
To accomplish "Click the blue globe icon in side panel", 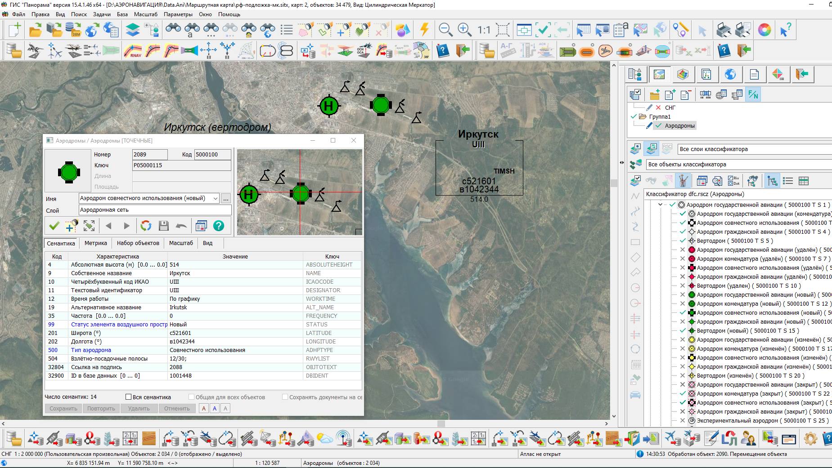I will tap(730, 74).
